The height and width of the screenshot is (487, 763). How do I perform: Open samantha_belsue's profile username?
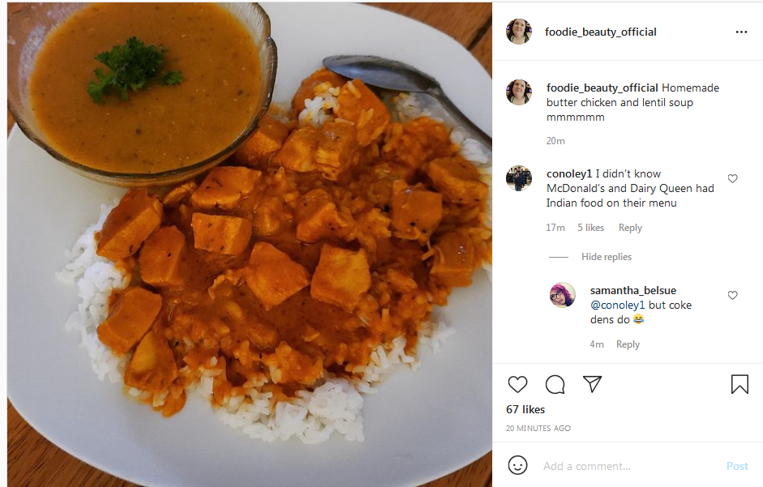coord(633,290)
